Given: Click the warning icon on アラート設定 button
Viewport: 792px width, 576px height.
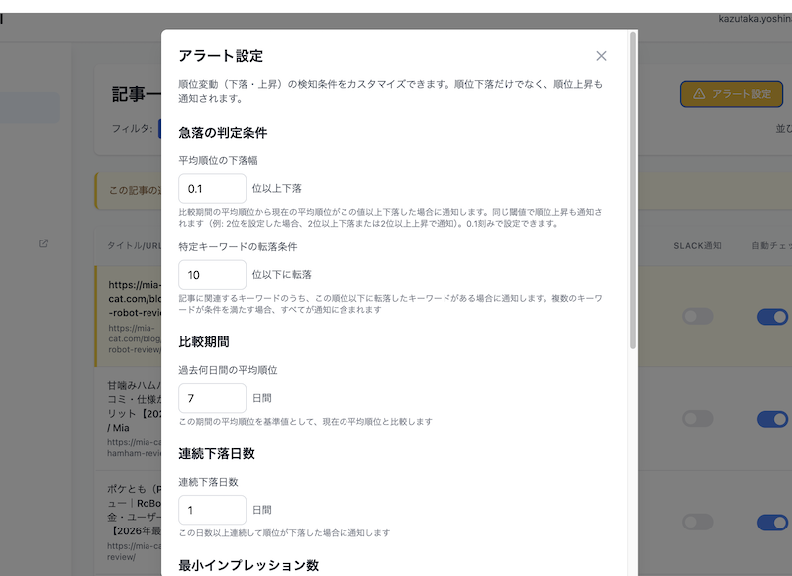Looking at the screenshot, I should (x=699, y=94).
